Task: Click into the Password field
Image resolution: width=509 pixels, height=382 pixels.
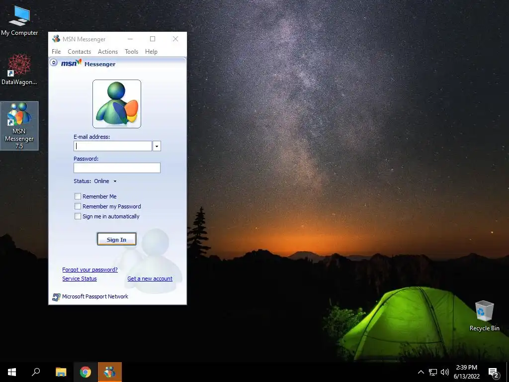Action: 117,168
